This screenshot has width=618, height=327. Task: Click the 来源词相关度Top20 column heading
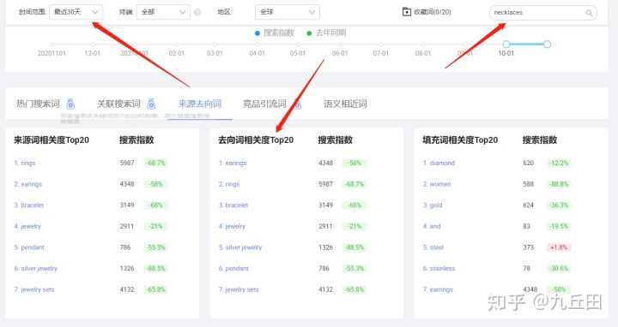pos(51,140)
